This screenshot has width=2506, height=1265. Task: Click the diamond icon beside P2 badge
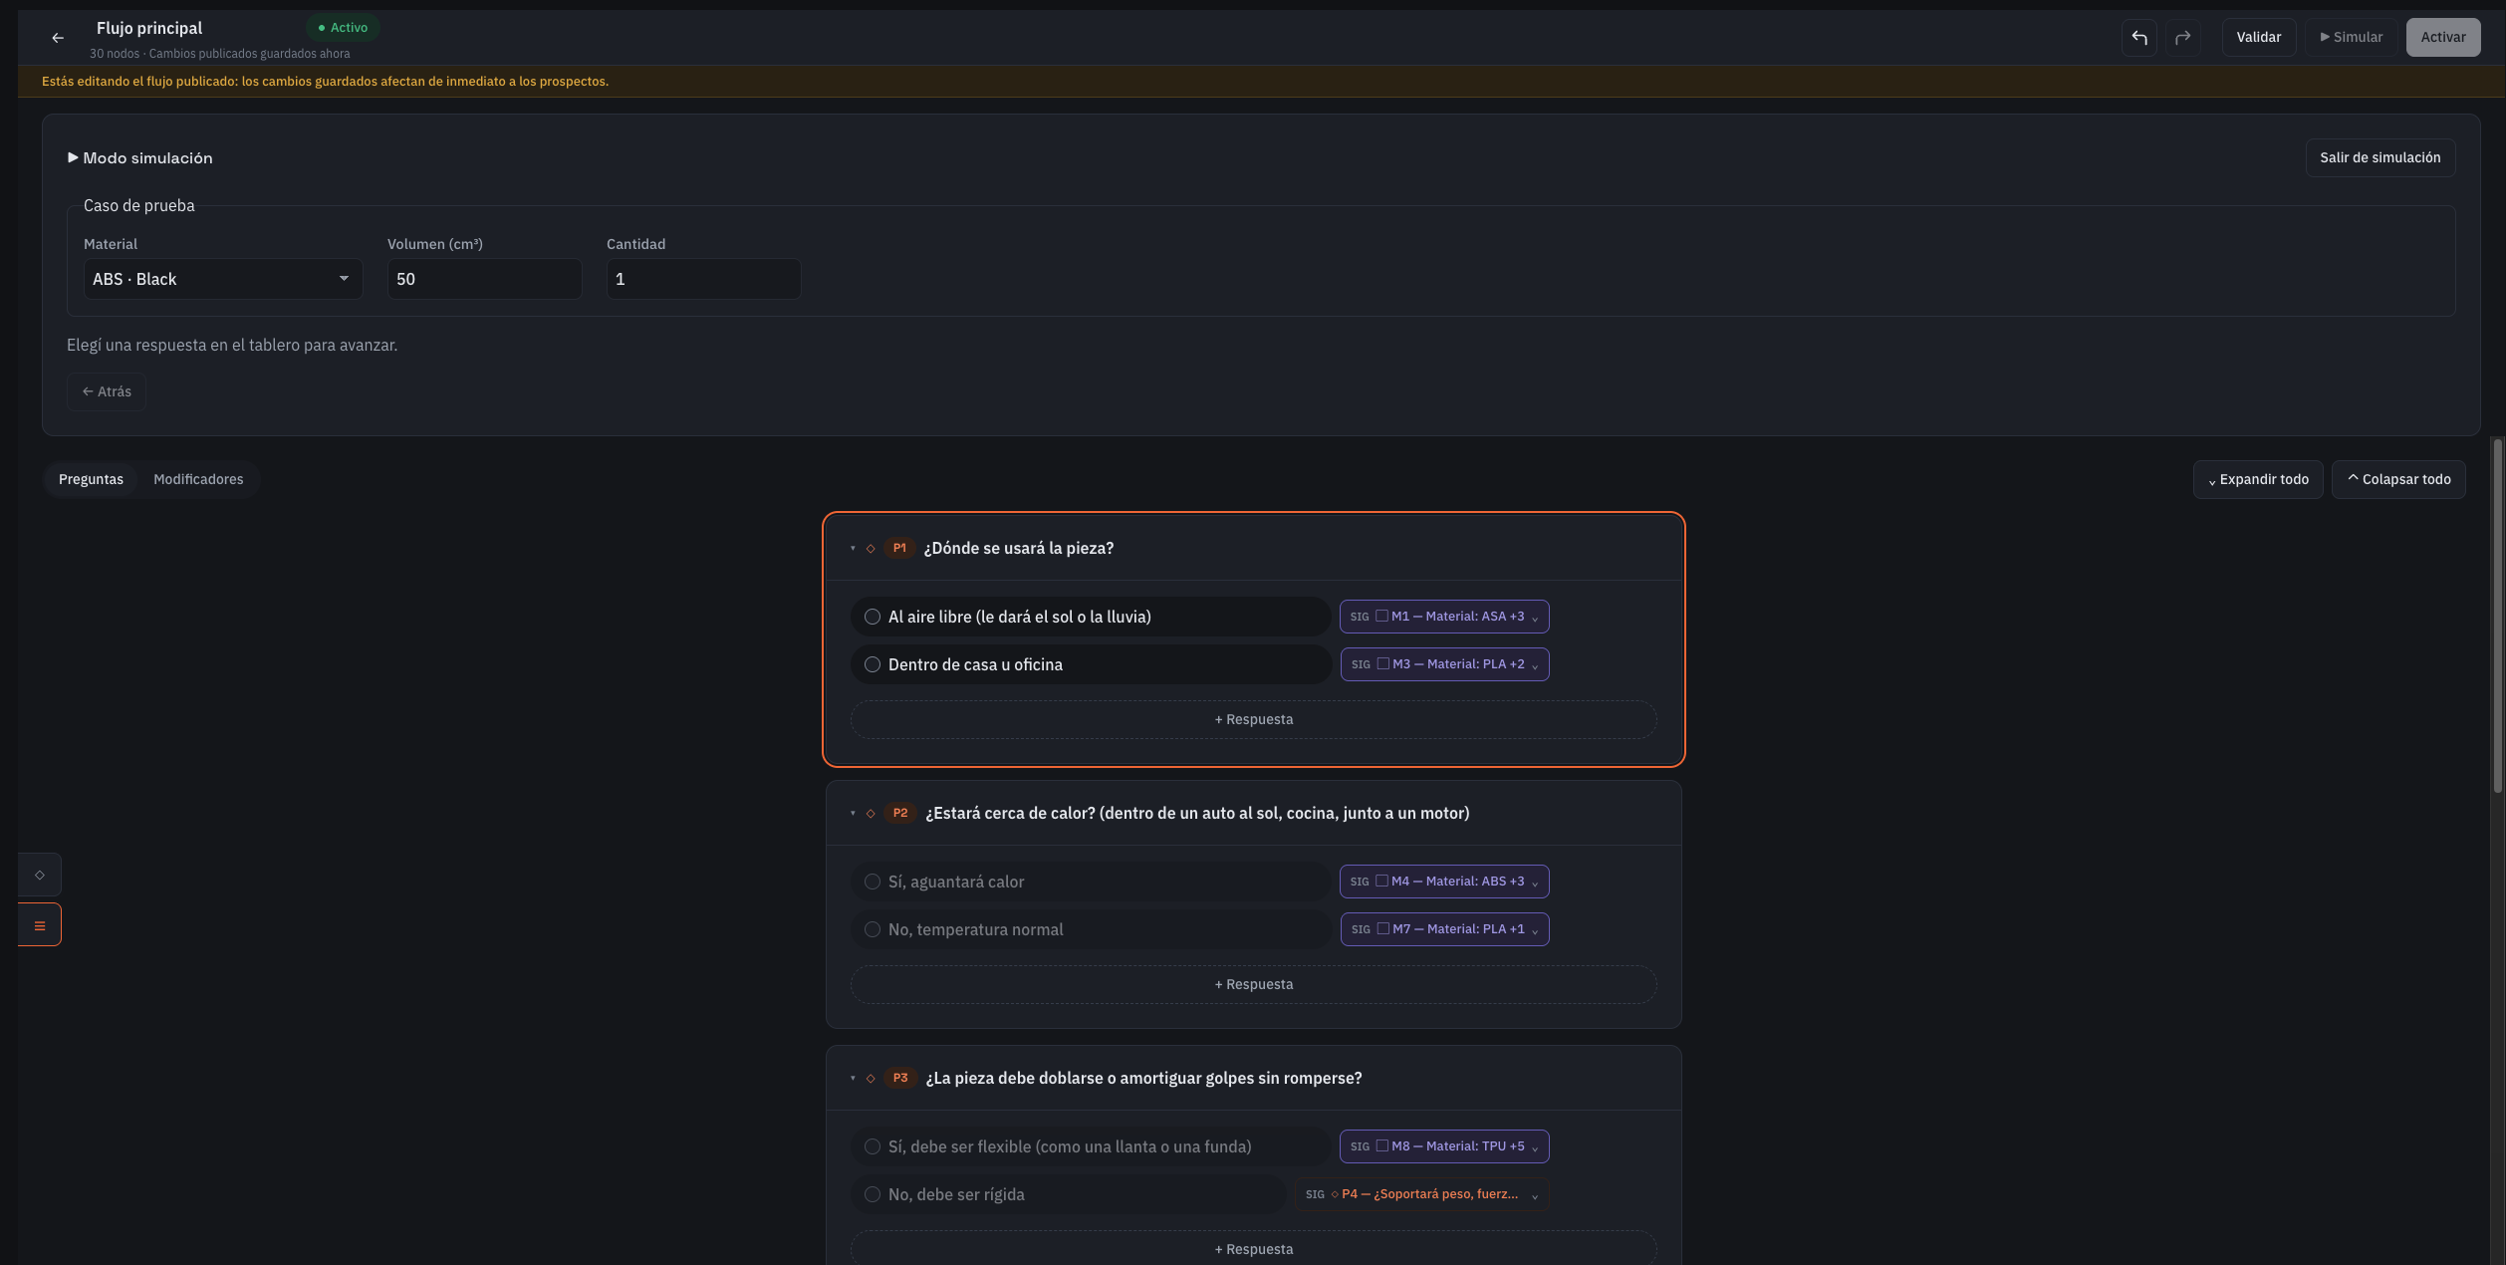(871, 813)
